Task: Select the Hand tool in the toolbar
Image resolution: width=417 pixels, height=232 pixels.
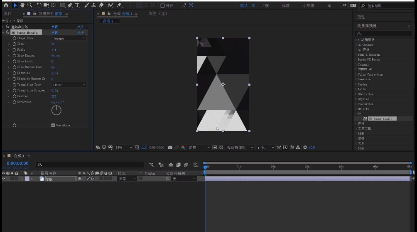Action: coord(22,5)
